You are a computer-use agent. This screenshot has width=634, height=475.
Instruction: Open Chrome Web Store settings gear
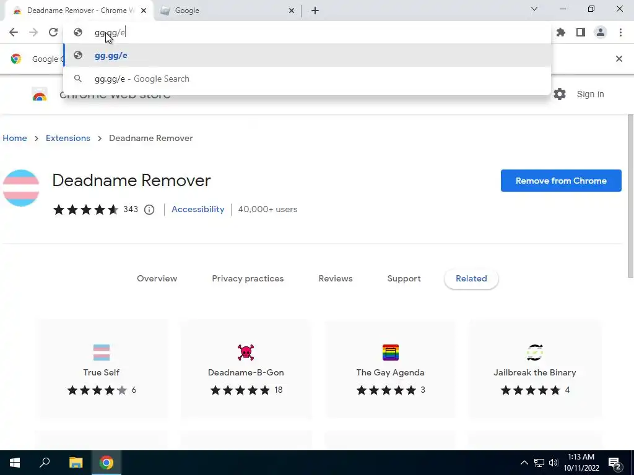560,94
